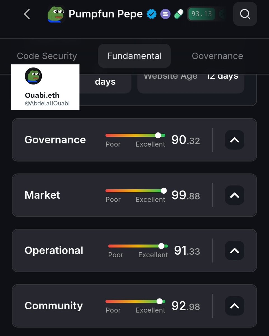This screenshot has width=269, height=336.
Task: Click the 93.13 score badge
Action: [202, 14]
